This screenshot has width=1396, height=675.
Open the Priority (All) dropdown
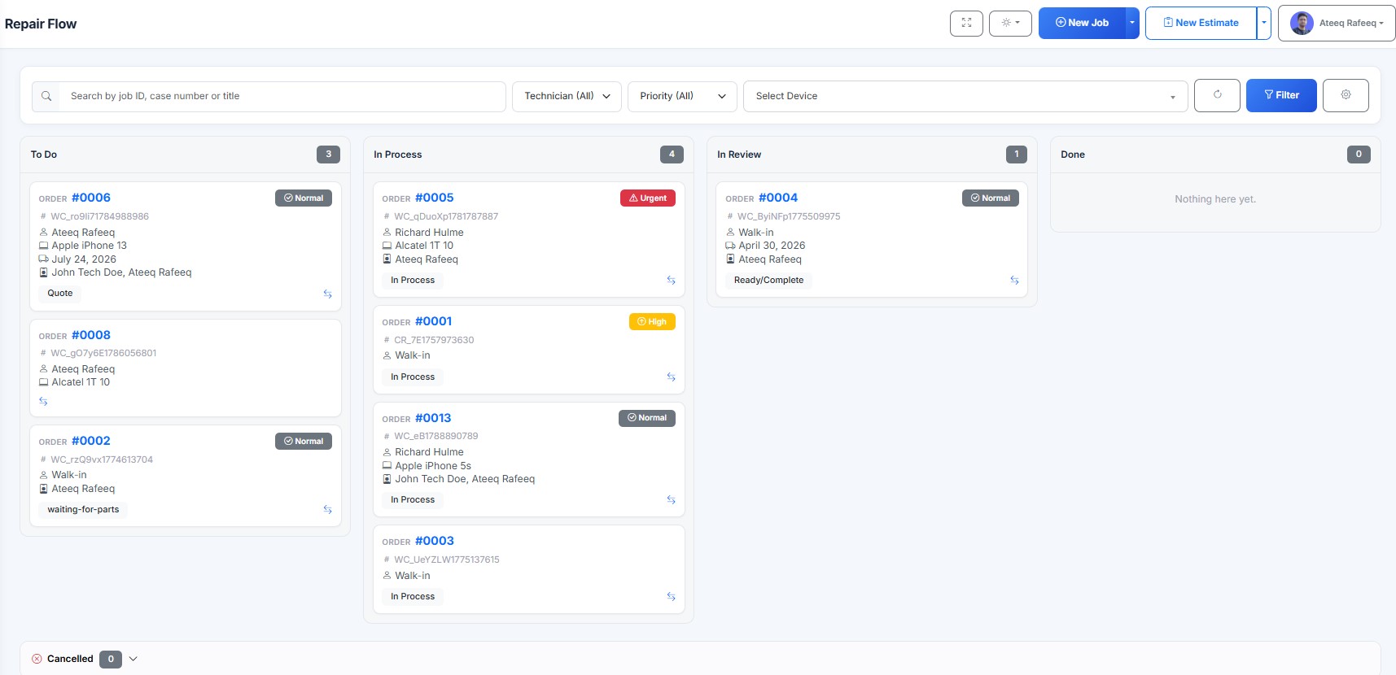coord(682,96)
